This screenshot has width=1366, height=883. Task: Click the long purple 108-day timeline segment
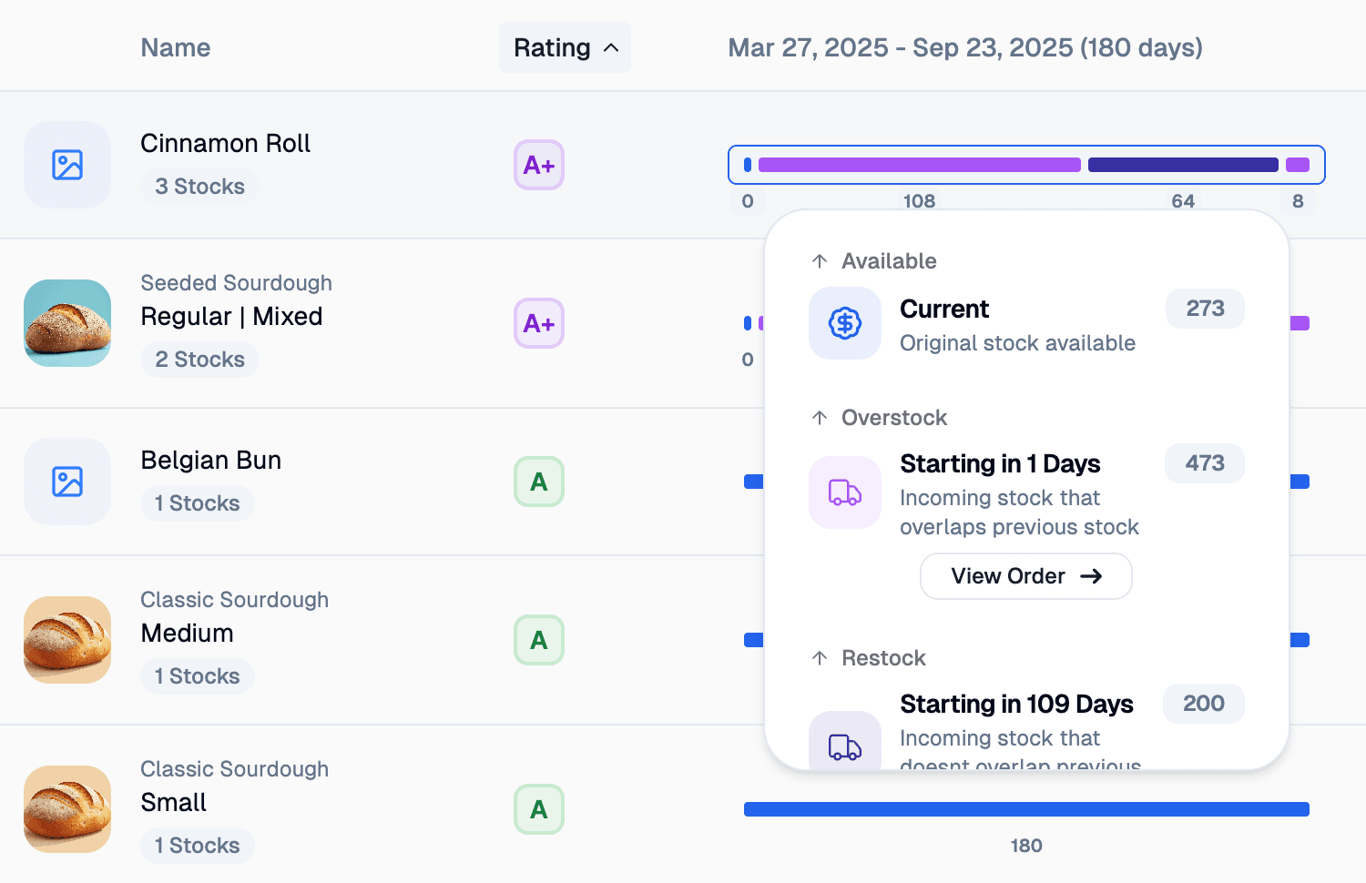(x=919, y=165)
